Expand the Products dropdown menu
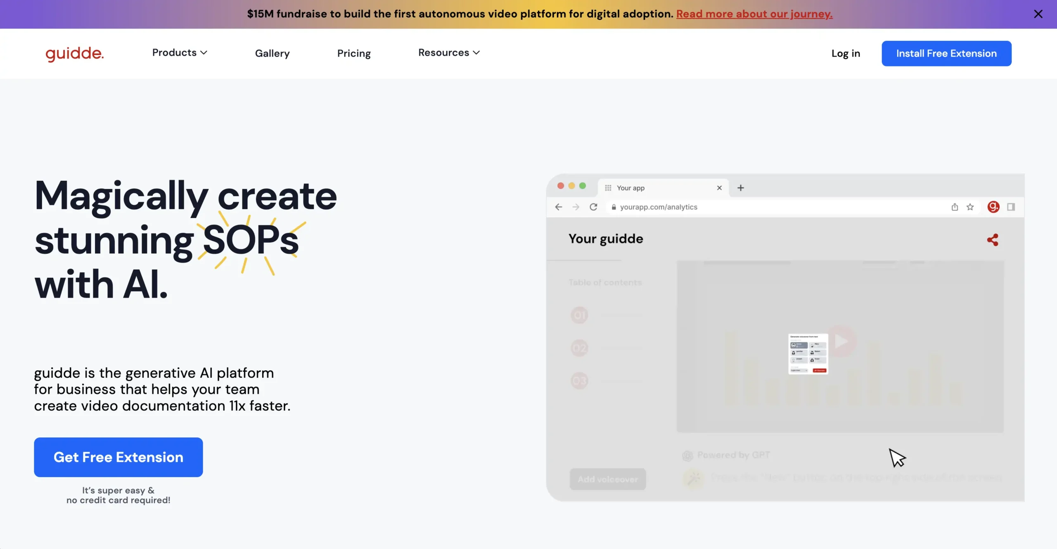 tap(180, 53)
